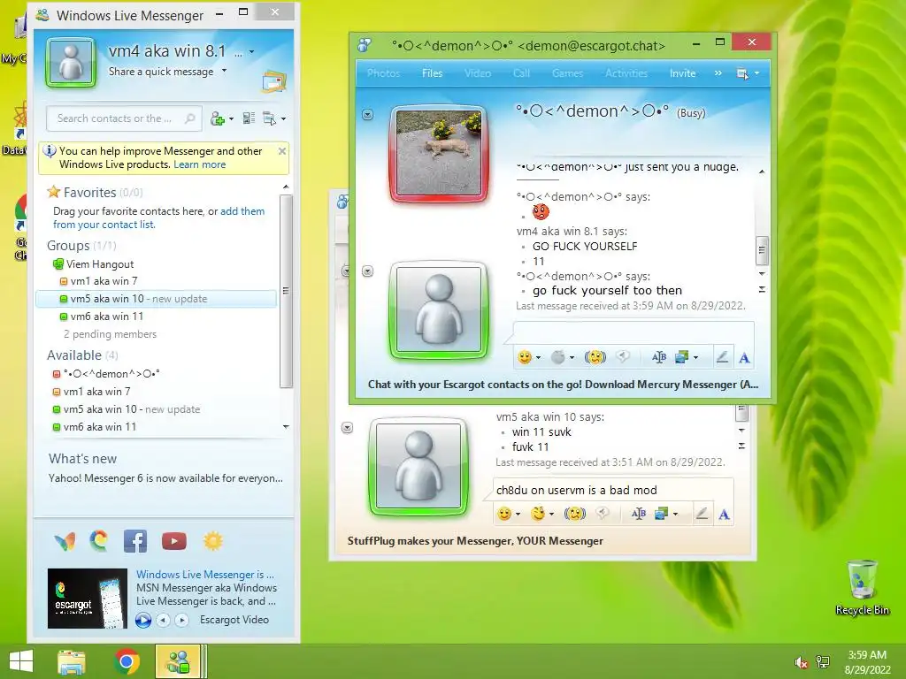The height and width of the screenshot is (679, 906).
Task: Send a nudge in vm5 chat window
Action: coord(574,514)
